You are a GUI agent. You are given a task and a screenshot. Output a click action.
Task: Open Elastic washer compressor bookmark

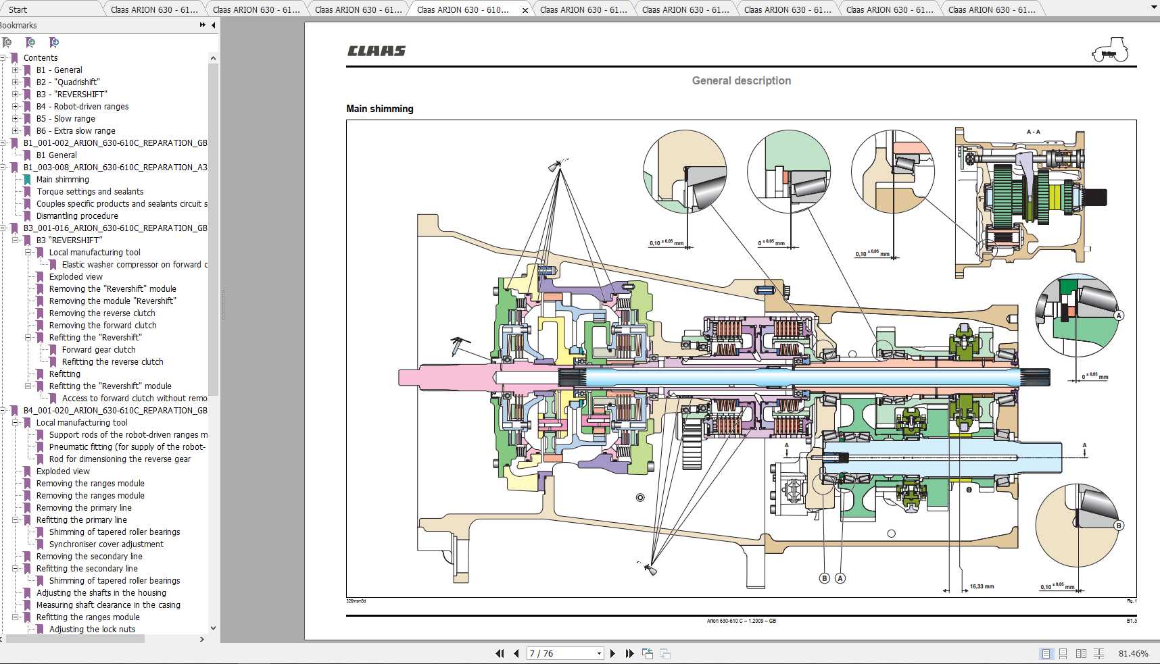click(135, 265)
